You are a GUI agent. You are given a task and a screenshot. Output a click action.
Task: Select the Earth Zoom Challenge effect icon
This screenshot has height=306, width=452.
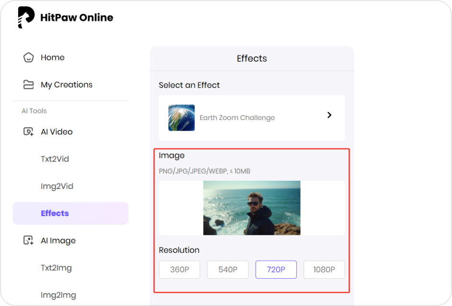point(181,117)
